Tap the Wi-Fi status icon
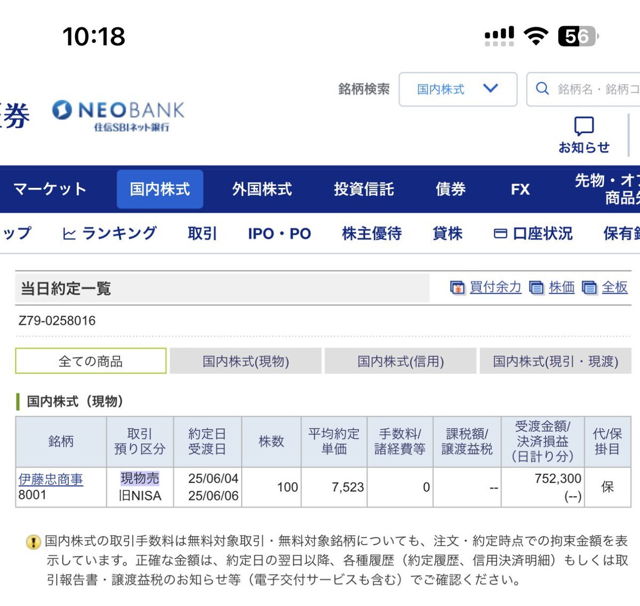 [536, 36]
